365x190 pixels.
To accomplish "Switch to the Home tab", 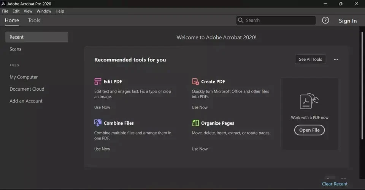I will click(12, 20).
